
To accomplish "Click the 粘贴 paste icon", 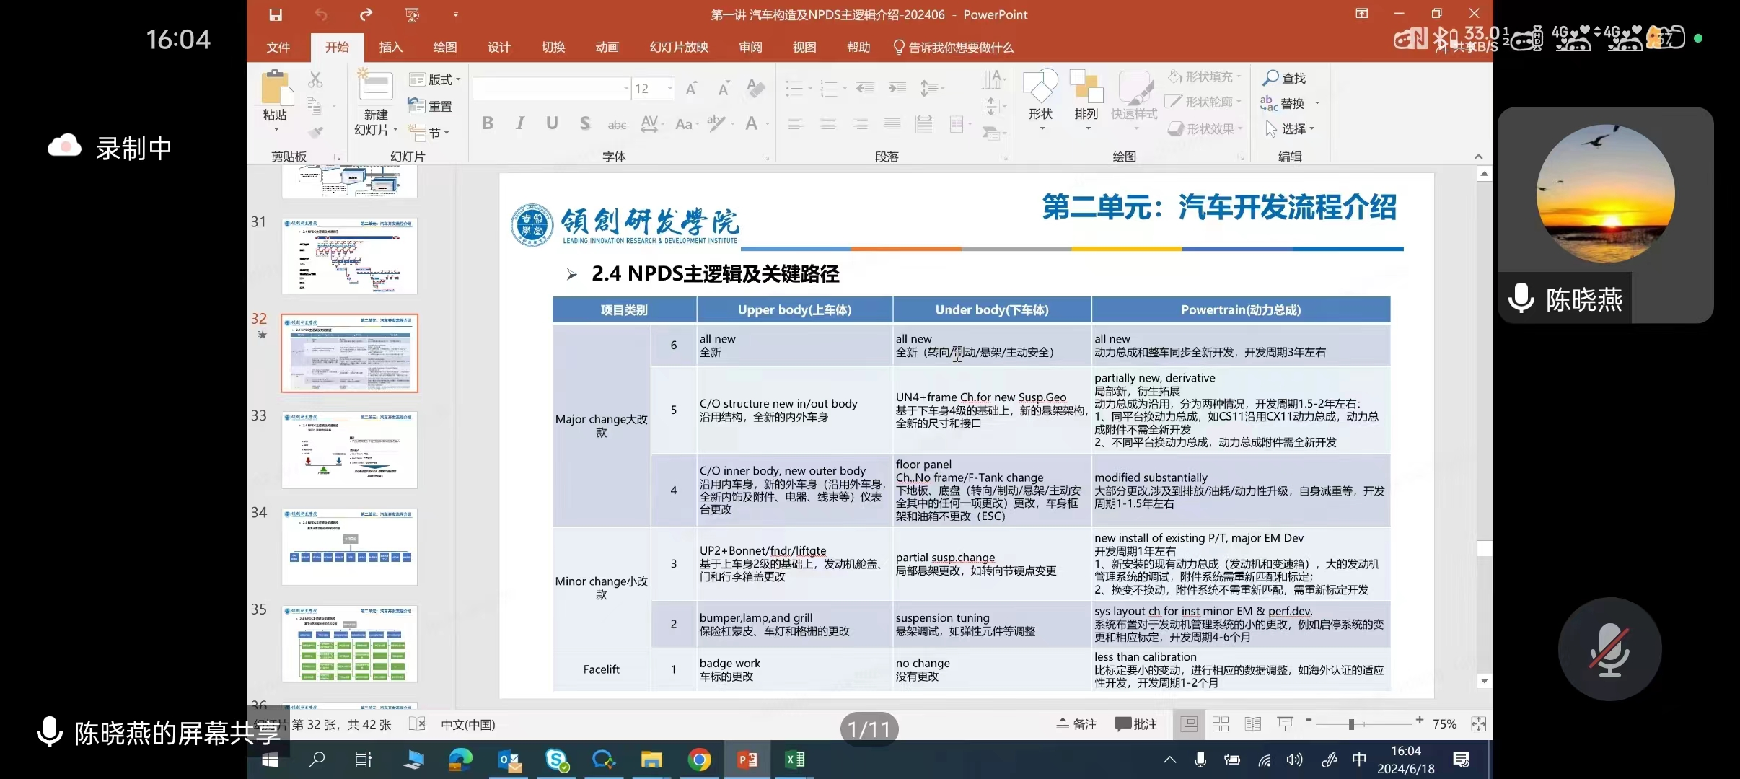I will point(276,87).
